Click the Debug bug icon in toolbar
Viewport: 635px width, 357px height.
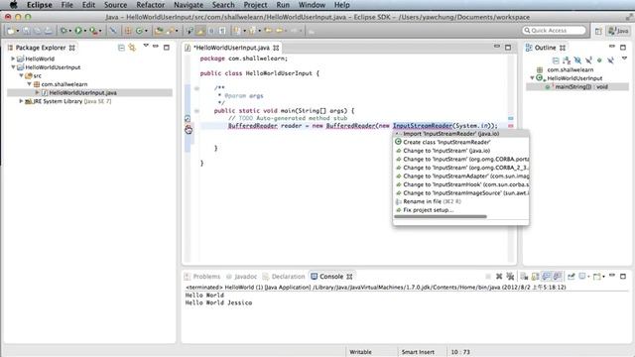[x=63, y=31]
